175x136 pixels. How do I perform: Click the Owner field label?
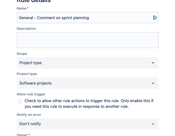(x=22, y=135)
